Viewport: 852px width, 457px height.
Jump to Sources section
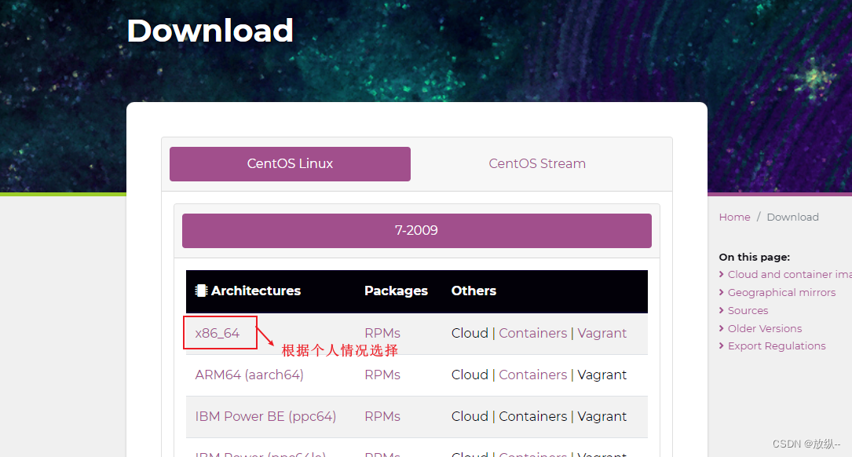click(748, 310)
